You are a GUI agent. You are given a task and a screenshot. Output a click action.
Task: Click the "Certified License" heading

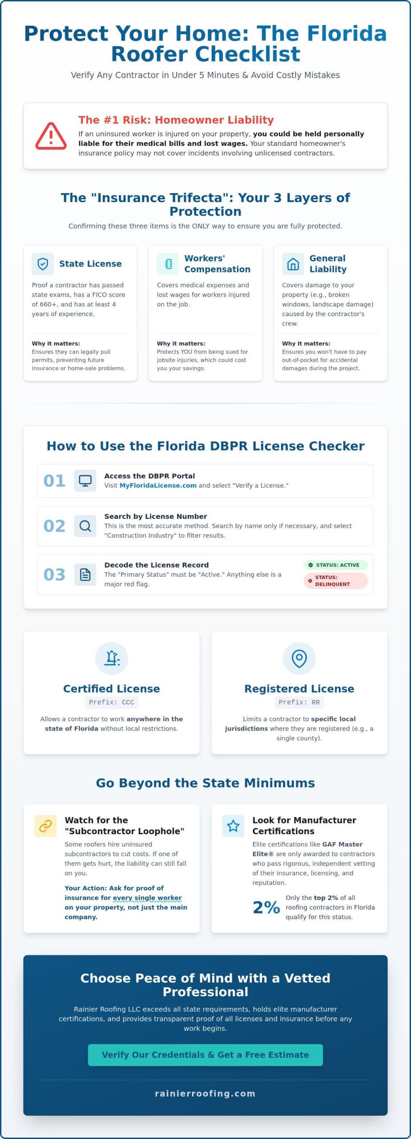click(x=112, y=688)
